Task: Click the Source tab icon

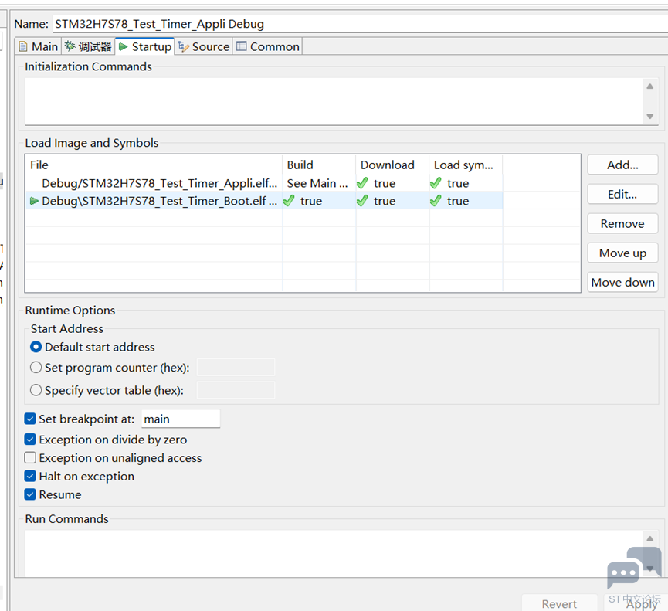Action: coord(183,46)
